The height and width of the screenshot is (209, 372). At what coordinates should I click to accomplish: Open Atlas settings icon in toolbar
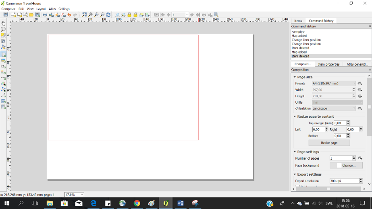216,15
